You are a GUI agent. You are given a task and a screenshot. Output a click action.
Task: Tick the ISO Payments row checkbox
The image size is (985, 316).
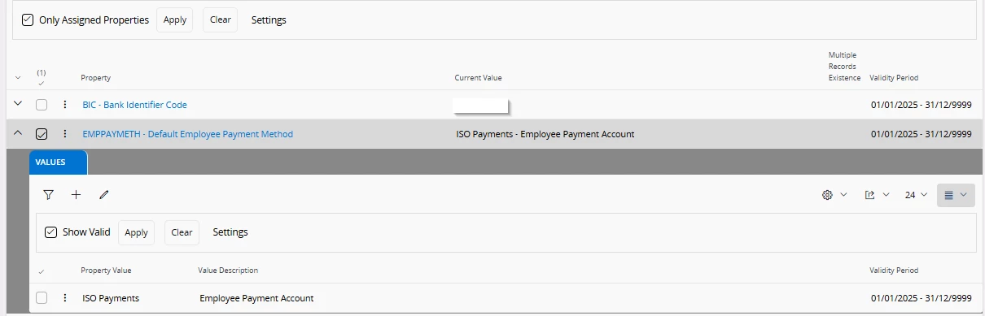point(42,298)
